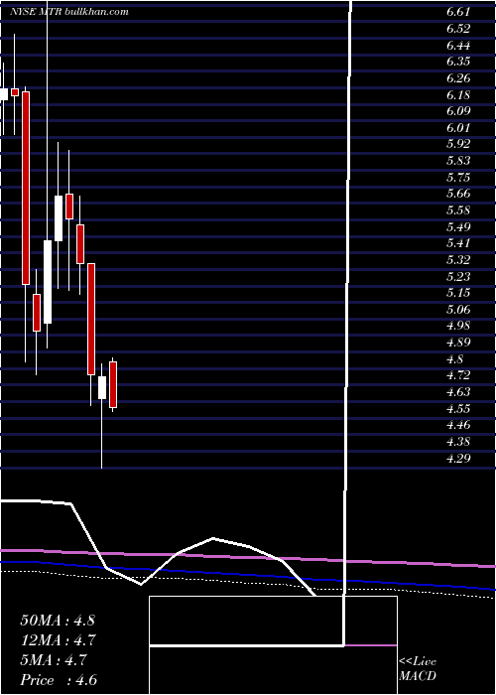Click the 5.92 price axis label
This screenshot has width=496, height=695.
458,145
